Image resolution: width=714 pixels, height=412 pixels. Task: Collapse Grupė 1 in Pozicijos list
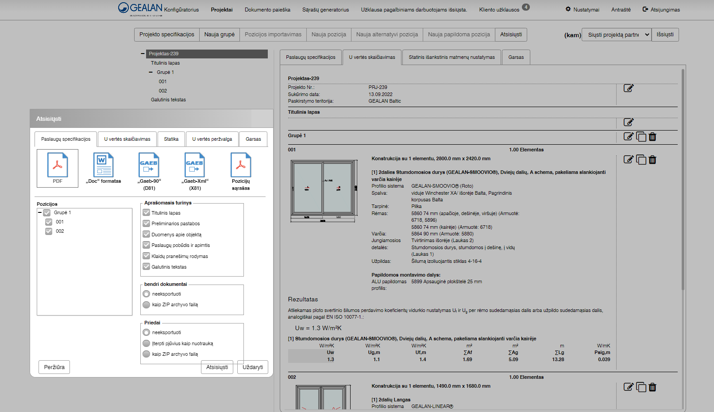pyautogui.click(x=40, y=213)
